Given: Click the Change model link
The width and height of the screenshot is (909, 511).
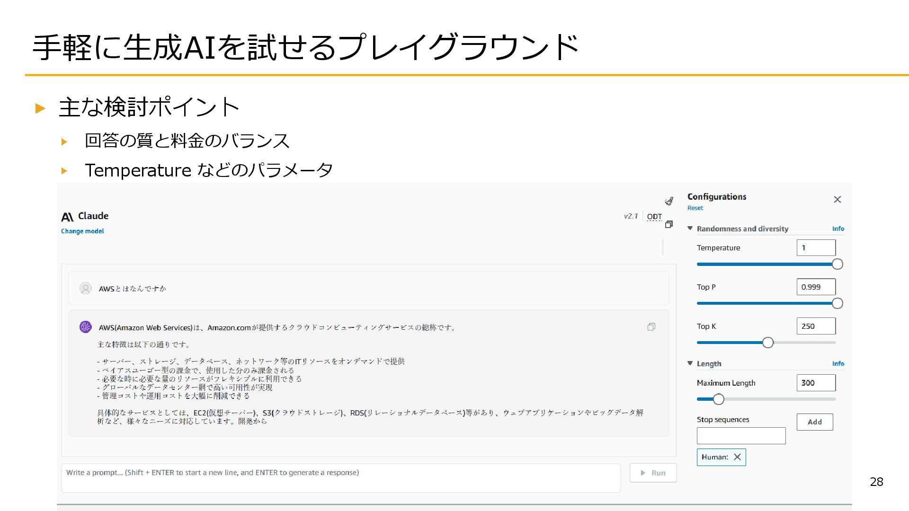Looking at the screenshot, I should pos(82,231).
